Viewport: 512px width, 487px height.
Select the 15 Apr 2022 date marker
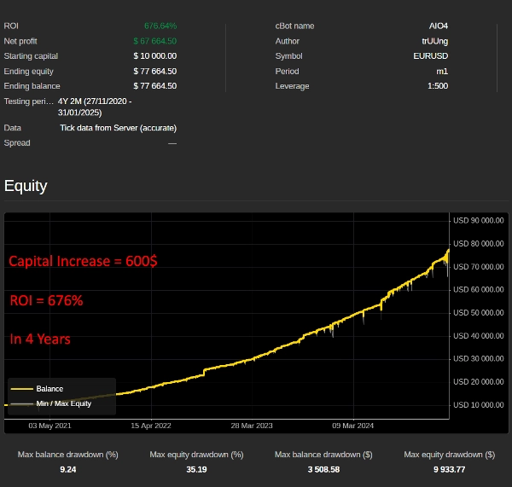151,426
